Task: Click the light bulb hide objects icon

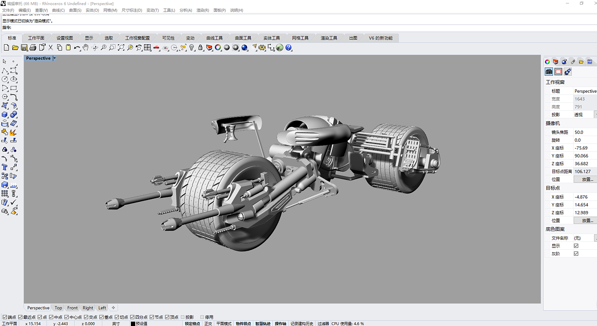Action: pos(192,48)
